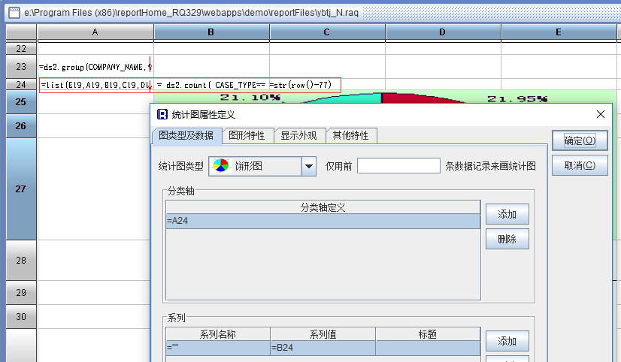621x362 pixels.
Task: Click 添加 in the 分类轴 section
Action: [507, 215]
